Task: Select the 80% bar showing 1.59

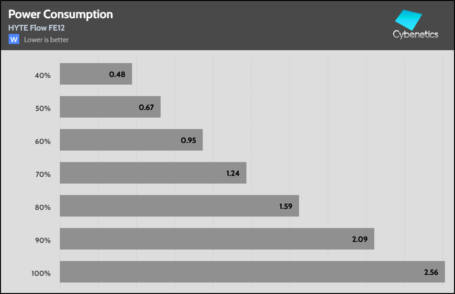Action: 179,206
